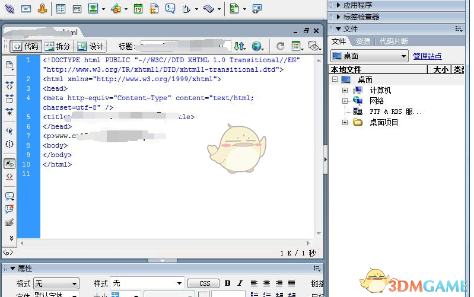Toggle Italic formatting in Properties panel
This screenshot has height=297, width=474.
click(x=240, y=283)
